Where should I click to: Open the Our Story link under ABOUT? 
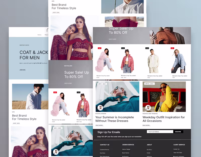coord(149,150)
